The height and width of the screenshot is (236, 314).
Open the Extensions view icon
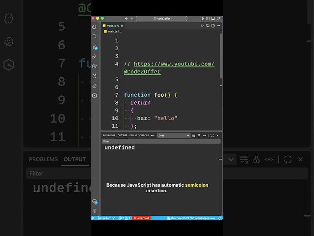(x=94, y=66)
